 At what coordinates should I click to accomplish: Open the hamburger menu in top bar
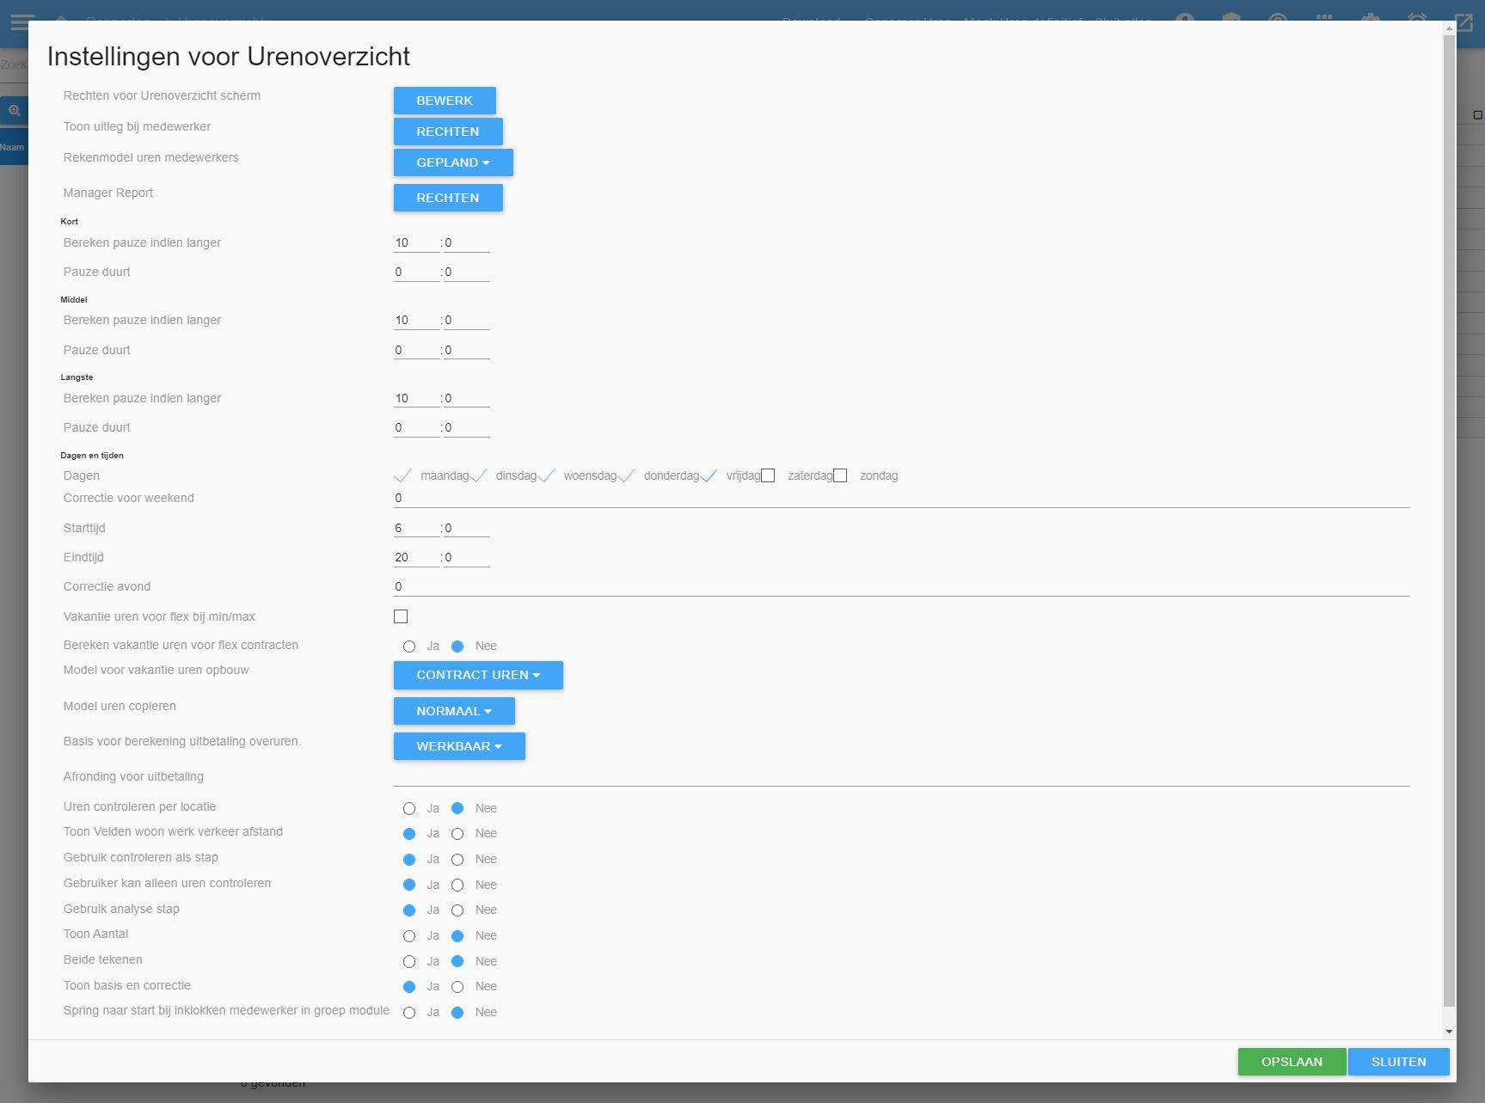click(x=21, y=19)
